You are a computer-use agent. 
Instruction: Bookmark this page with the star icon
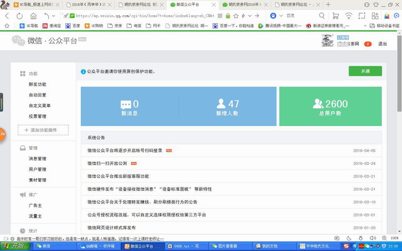(x=236, y=16)
